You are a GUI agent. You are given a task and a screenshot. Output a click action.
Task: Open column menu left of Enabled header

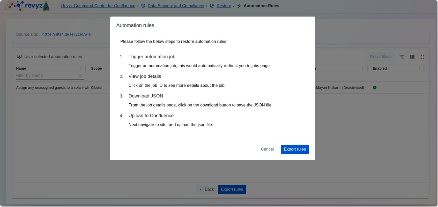click(362, 69)
